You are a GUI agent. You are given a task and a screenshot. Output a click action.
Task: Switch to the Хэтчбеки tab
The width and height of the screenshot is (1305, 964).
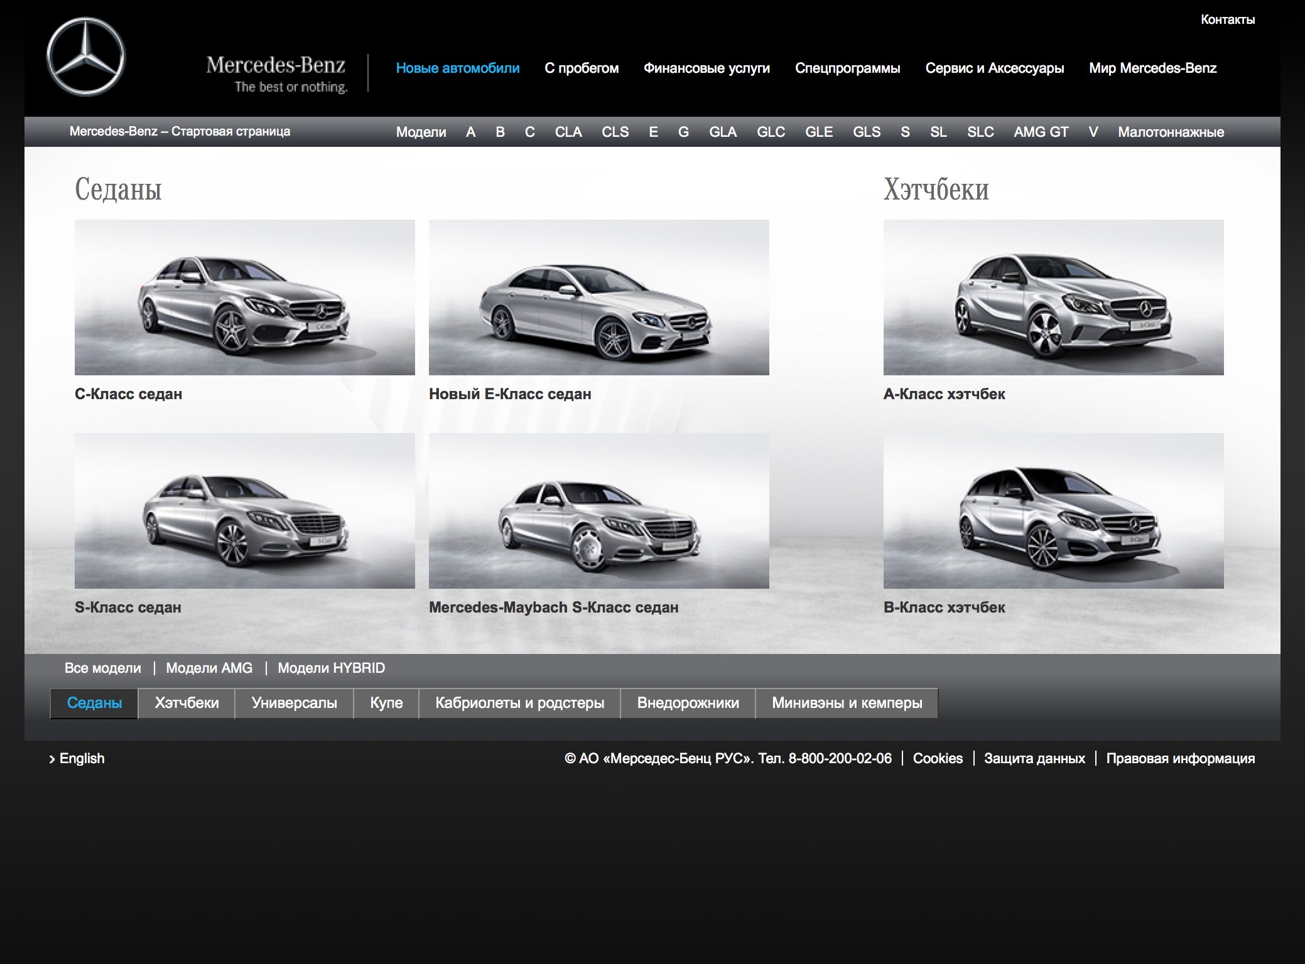(187, 703)
